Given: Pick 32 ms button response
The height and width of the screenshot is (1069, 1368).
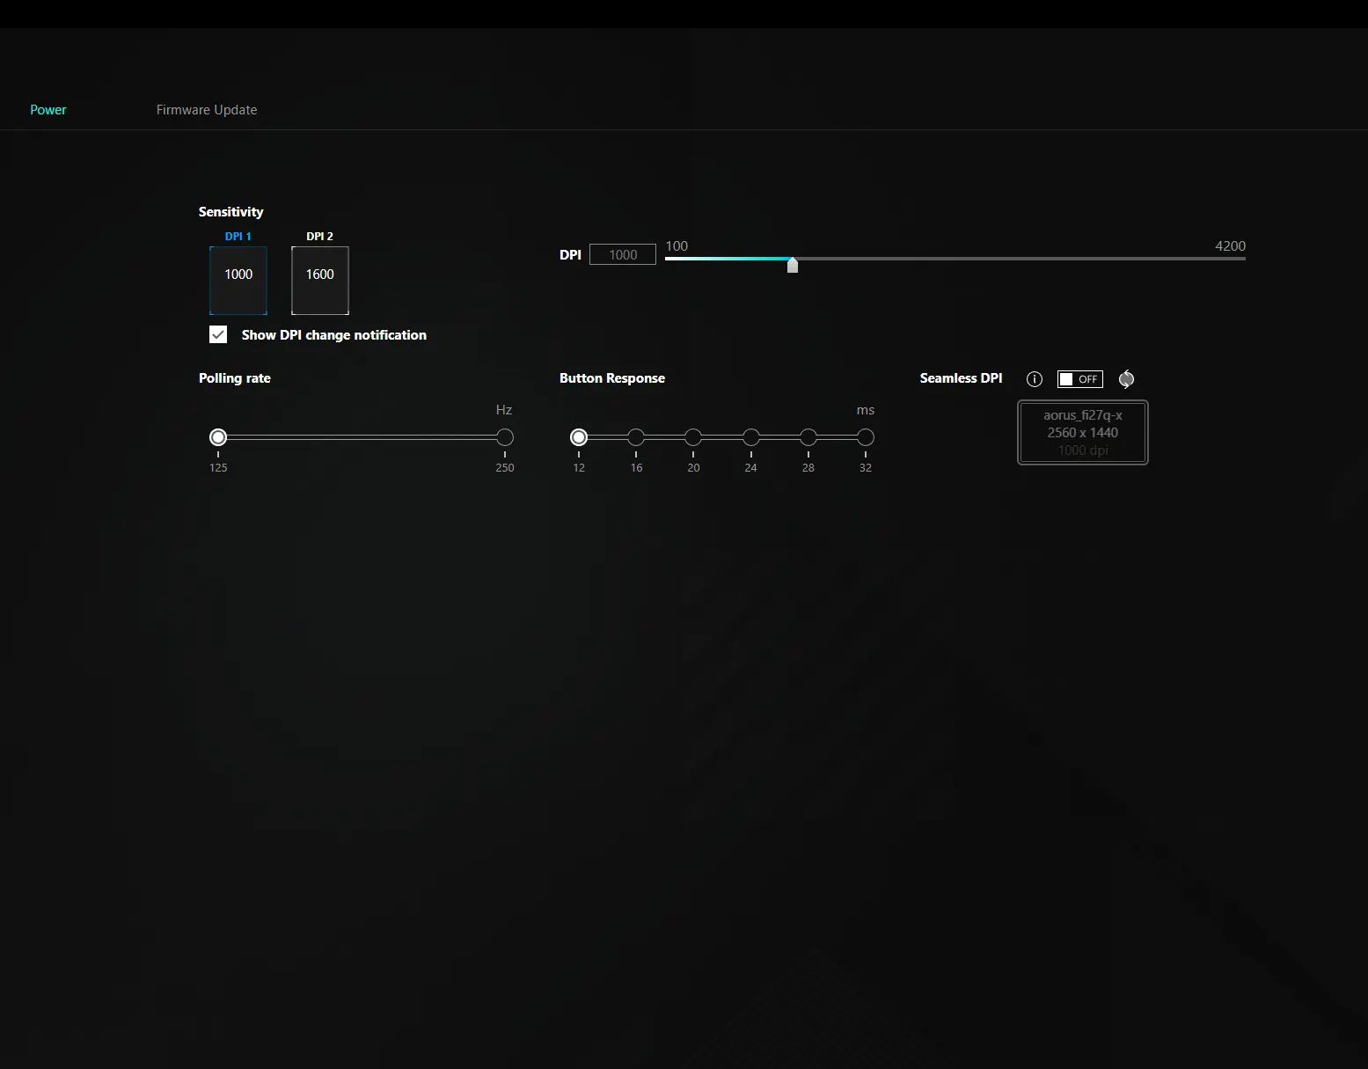Looking at the screenshot, I should point(866,437).
